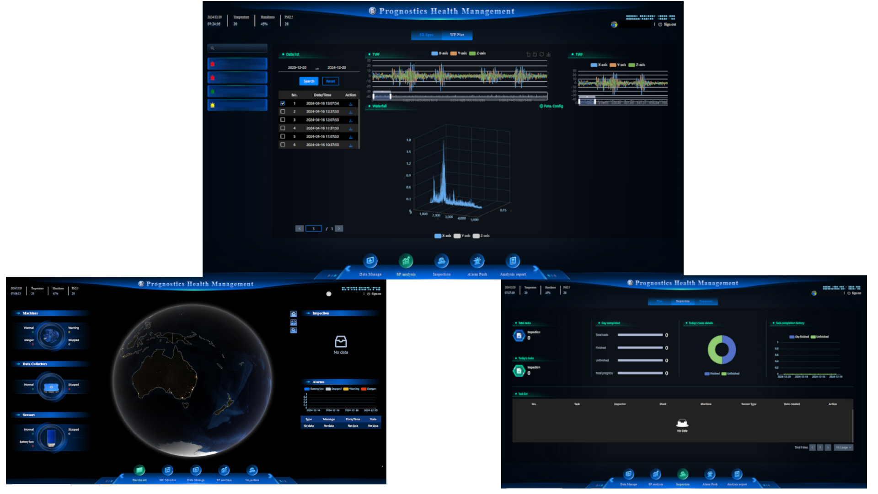The width and height of the screenshot is (878, 494).
Task: Open Alarm Push in top window dock
Action: [x=477, y=261]
